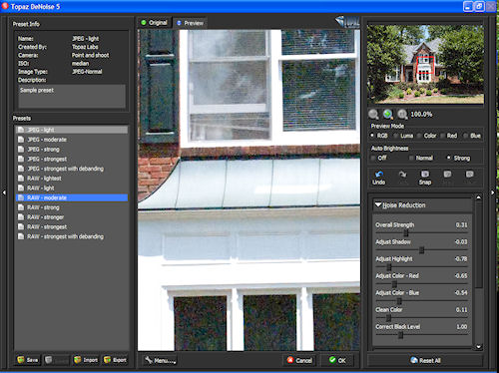Image resolution: width=499 pixels, height=373 pixels.
Task: Click the scroll up arrow in settings panel
Action: pyautogui.click(x=478, y=197)
